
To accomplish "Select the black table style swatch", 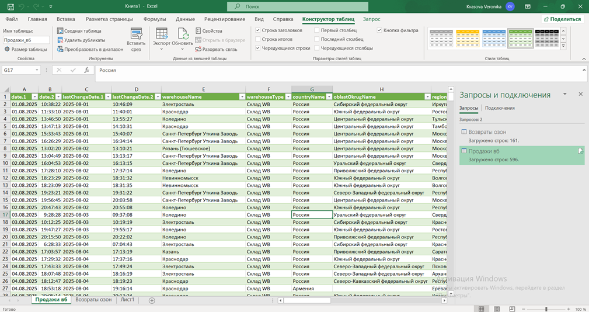I will (x=546, y=39).
